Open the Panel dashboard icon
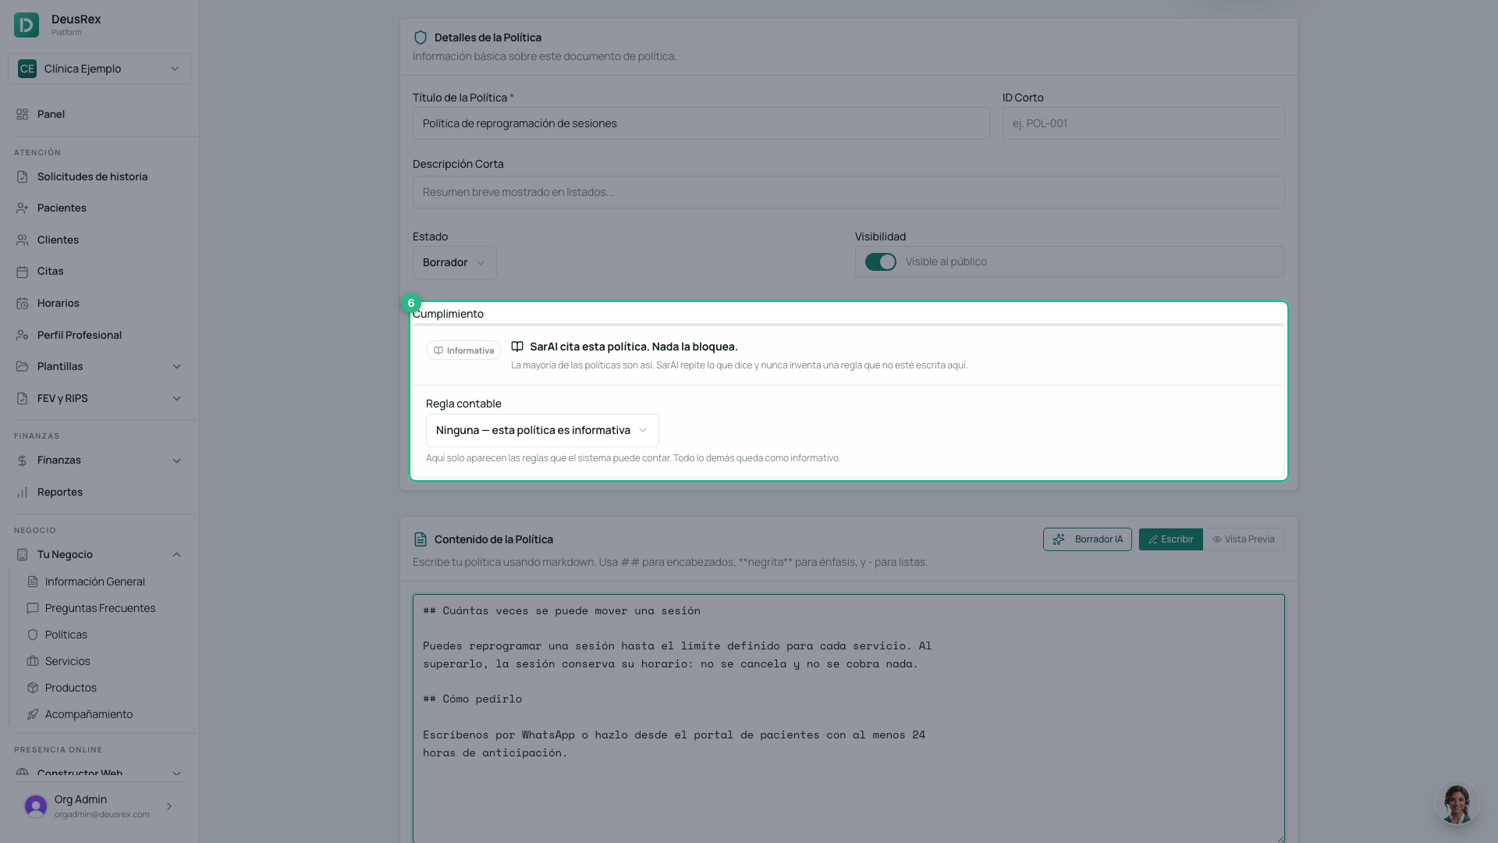Image resolution: width=1498 pixels, height=843 pixels. 22,114
